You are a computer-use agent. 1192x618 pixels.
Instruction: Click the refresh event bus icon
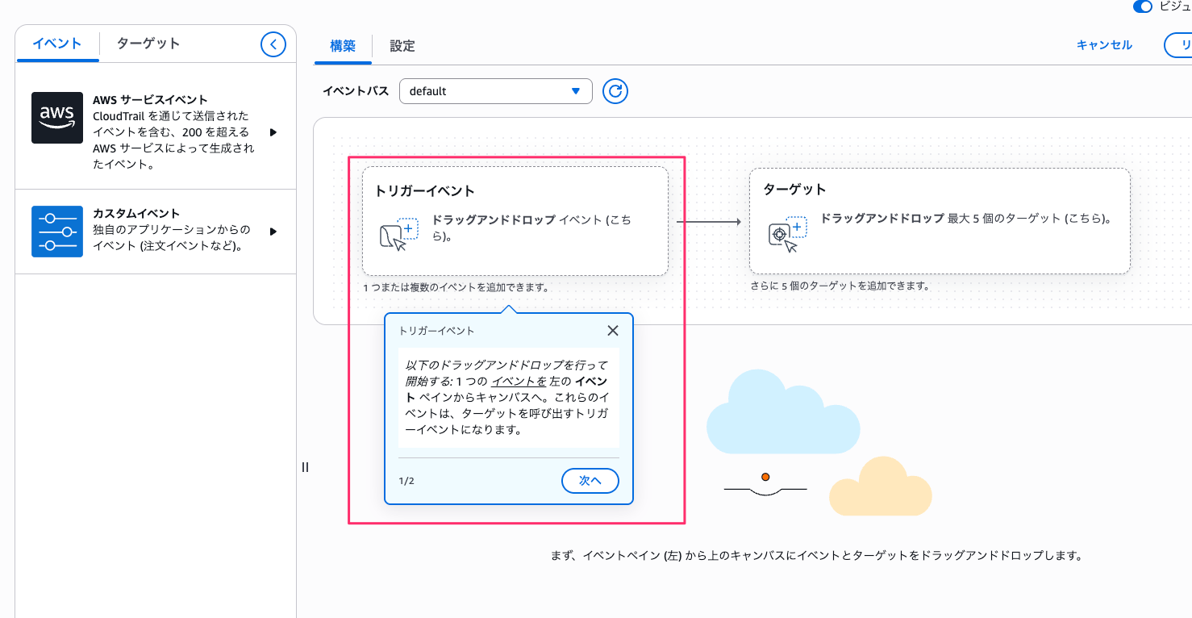615,91
